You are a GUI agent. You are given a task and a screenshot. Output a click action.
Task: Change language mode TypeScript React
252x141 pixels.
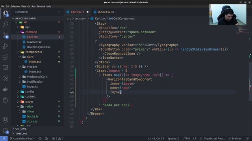(x=214, y=138)
